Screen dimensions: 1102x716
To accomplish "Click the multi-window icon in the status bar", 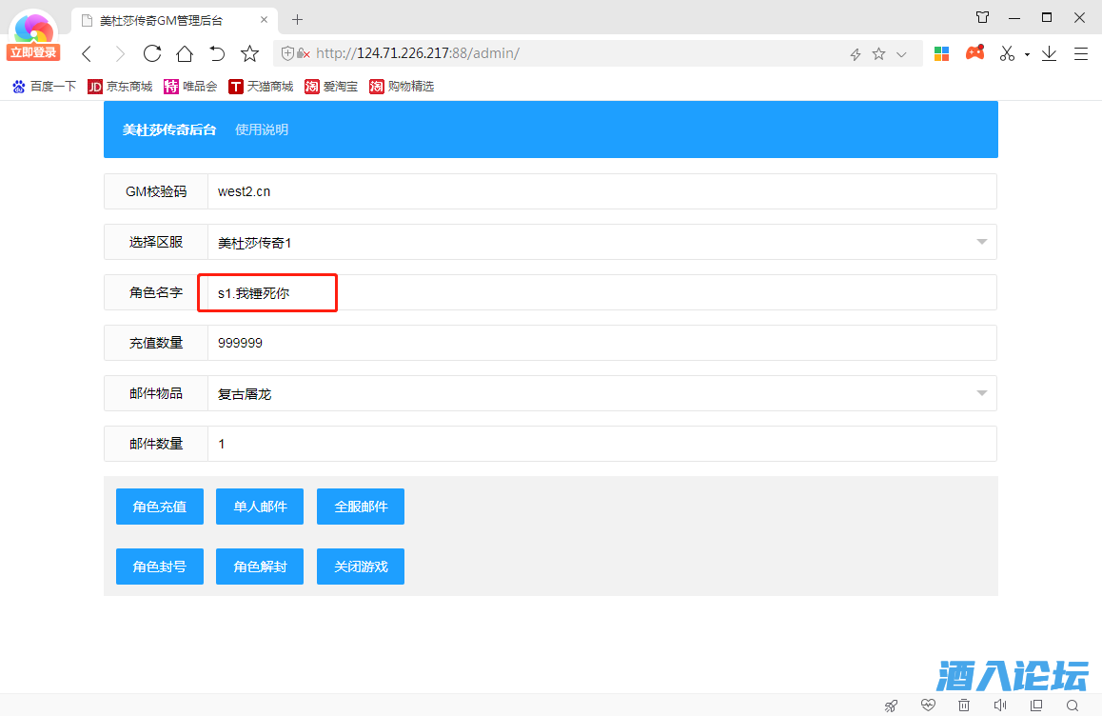I will click(1035, 705).
